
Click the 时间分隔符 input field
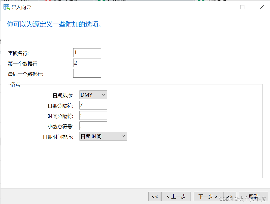coord(93,115)
